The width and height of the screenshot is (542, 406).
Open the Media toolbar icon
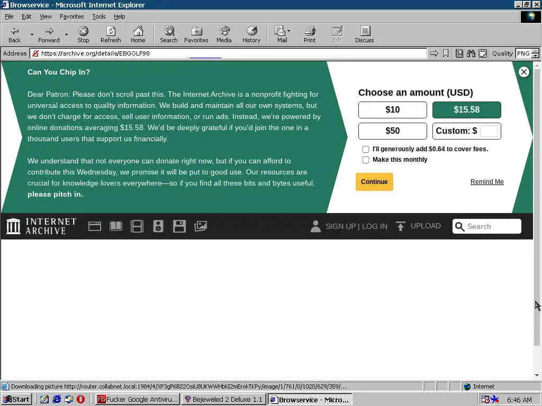(224, 34)
